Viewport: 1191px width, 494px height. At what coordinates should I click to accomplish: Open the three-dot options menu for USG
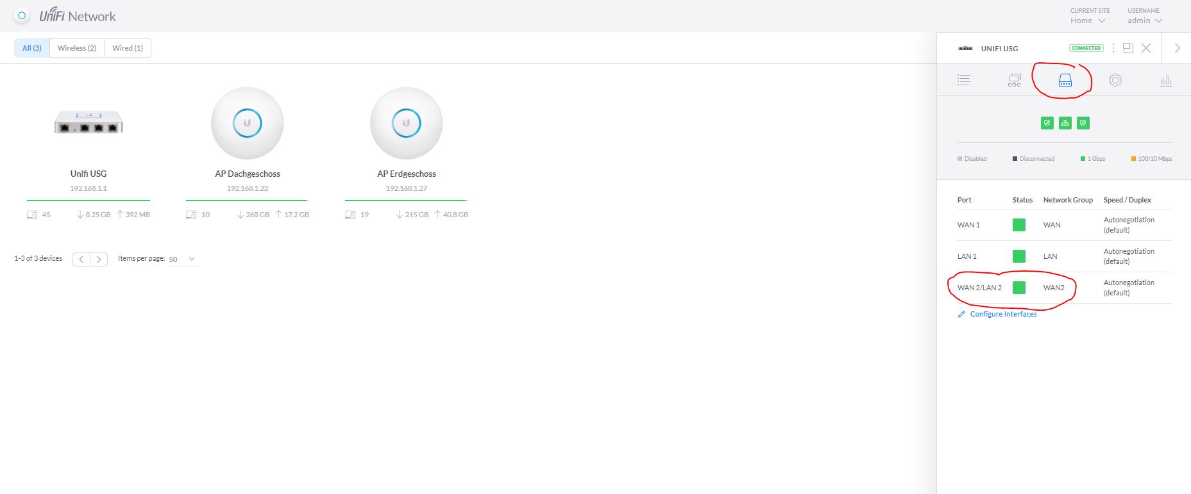tap(1113, 48)
